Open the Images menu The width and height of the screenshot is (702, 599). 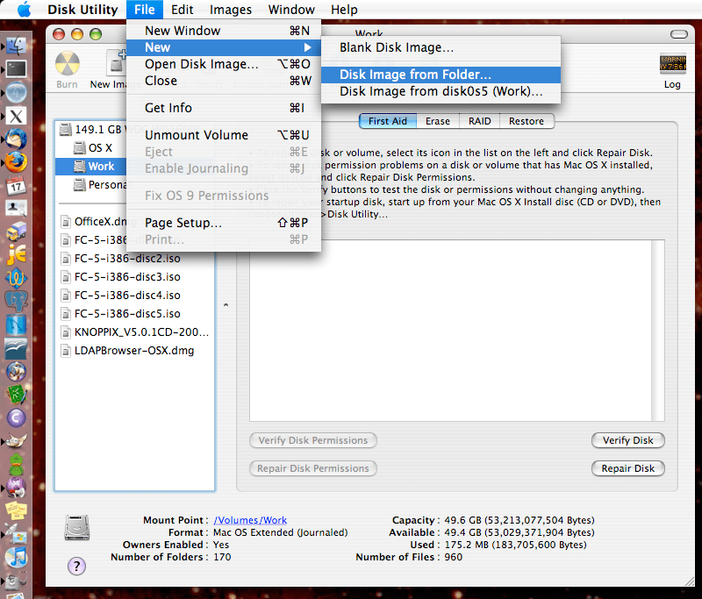click(231, 10)
